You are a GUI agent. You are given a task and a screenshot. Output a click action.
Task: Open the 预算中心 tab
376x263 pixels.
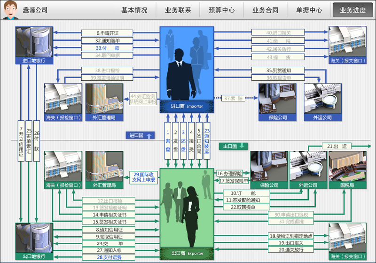(221, 10)
